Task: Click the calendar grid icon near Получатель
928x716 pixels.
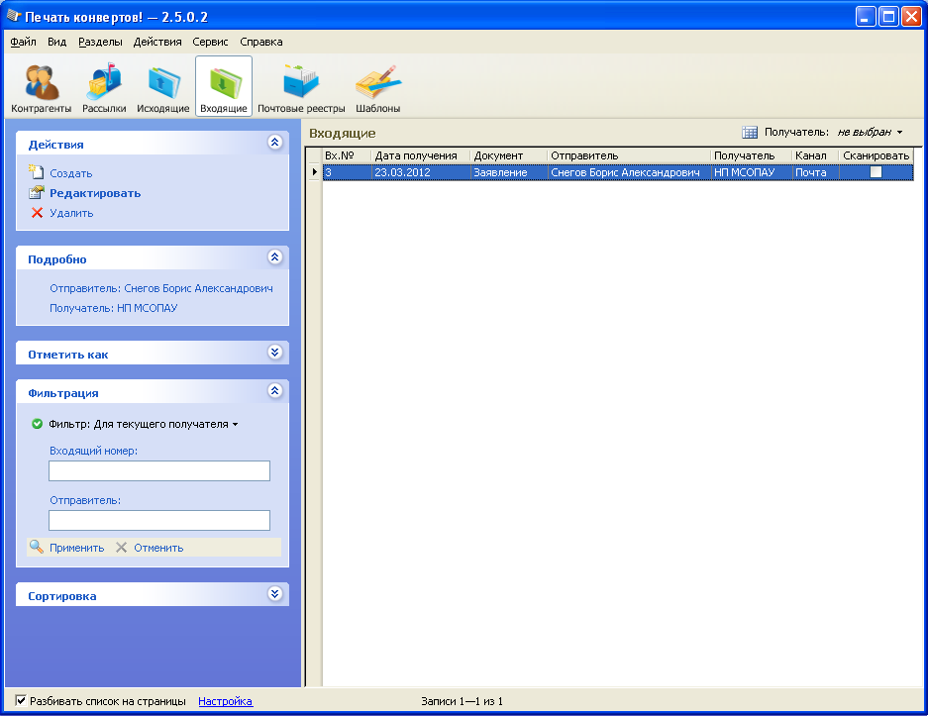Action: (750, 133)
